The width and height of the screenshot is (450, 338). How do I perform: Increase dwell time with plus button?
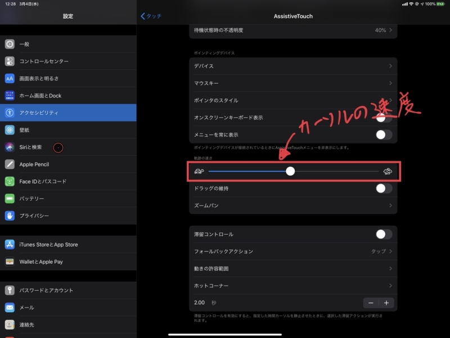pos(386,303)
